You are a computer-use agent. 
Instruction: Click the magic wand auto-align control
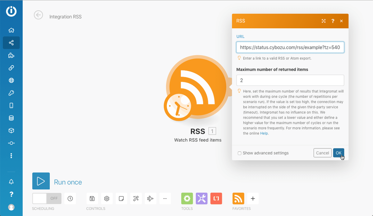136,198
